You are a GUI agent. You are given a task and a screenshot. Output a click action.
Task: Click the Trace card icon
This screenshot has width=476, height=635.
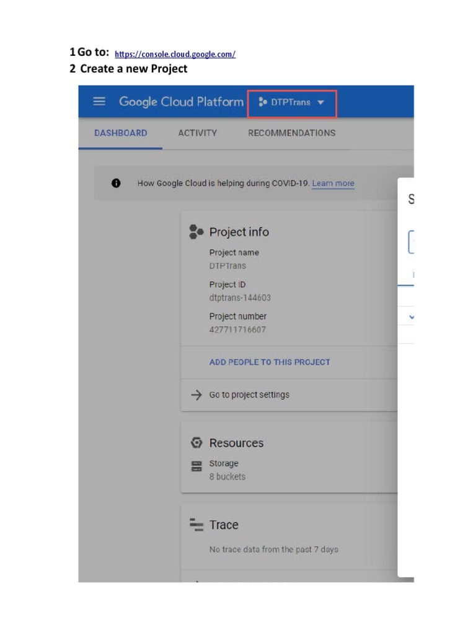(196, 525)
